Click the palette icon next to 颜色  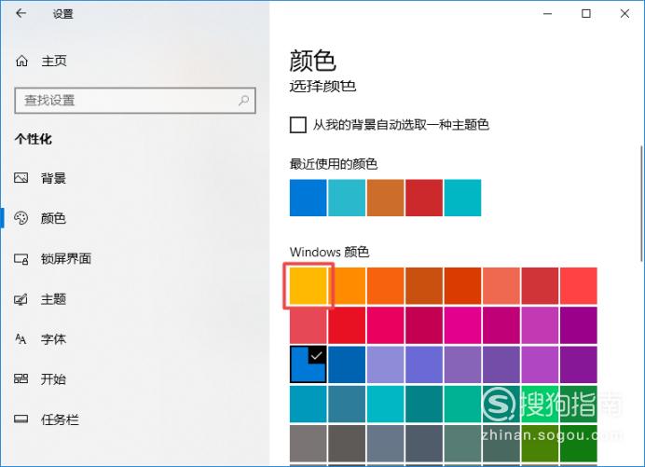[x=21, y=218]
